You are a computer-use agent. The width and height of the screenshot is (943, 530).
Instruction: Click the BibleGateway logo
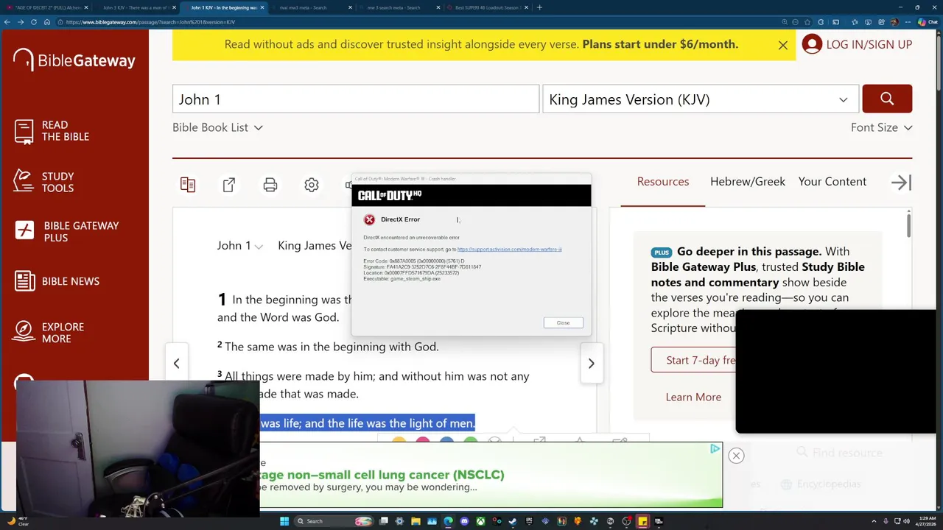tap(74, 60)
